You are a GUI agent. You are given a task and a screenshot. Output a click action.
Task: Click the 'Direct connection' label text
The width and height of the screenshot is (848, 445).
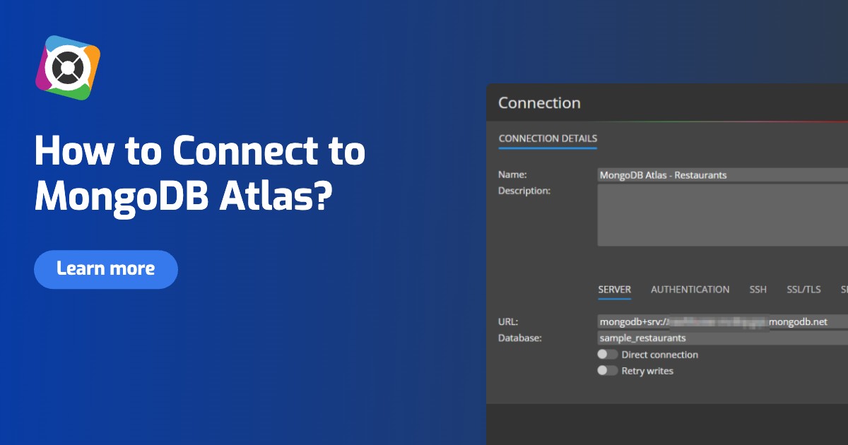click(660, 355)
